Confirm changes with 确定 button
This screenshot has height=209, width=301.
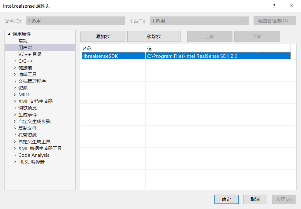(226, 199)
